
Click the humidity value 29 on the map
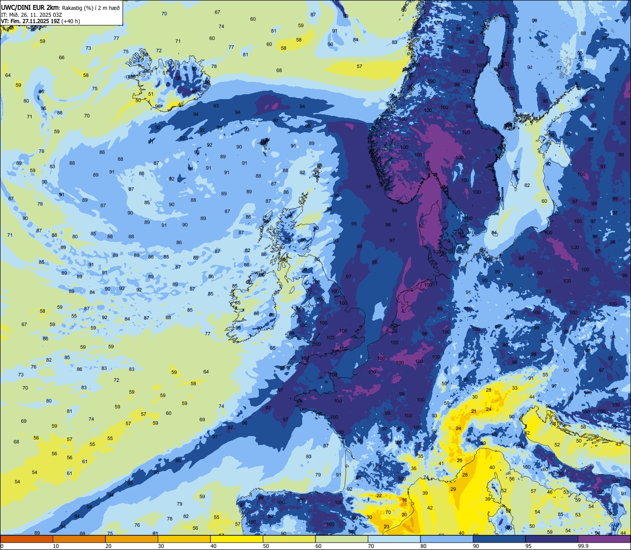[453, 489]
